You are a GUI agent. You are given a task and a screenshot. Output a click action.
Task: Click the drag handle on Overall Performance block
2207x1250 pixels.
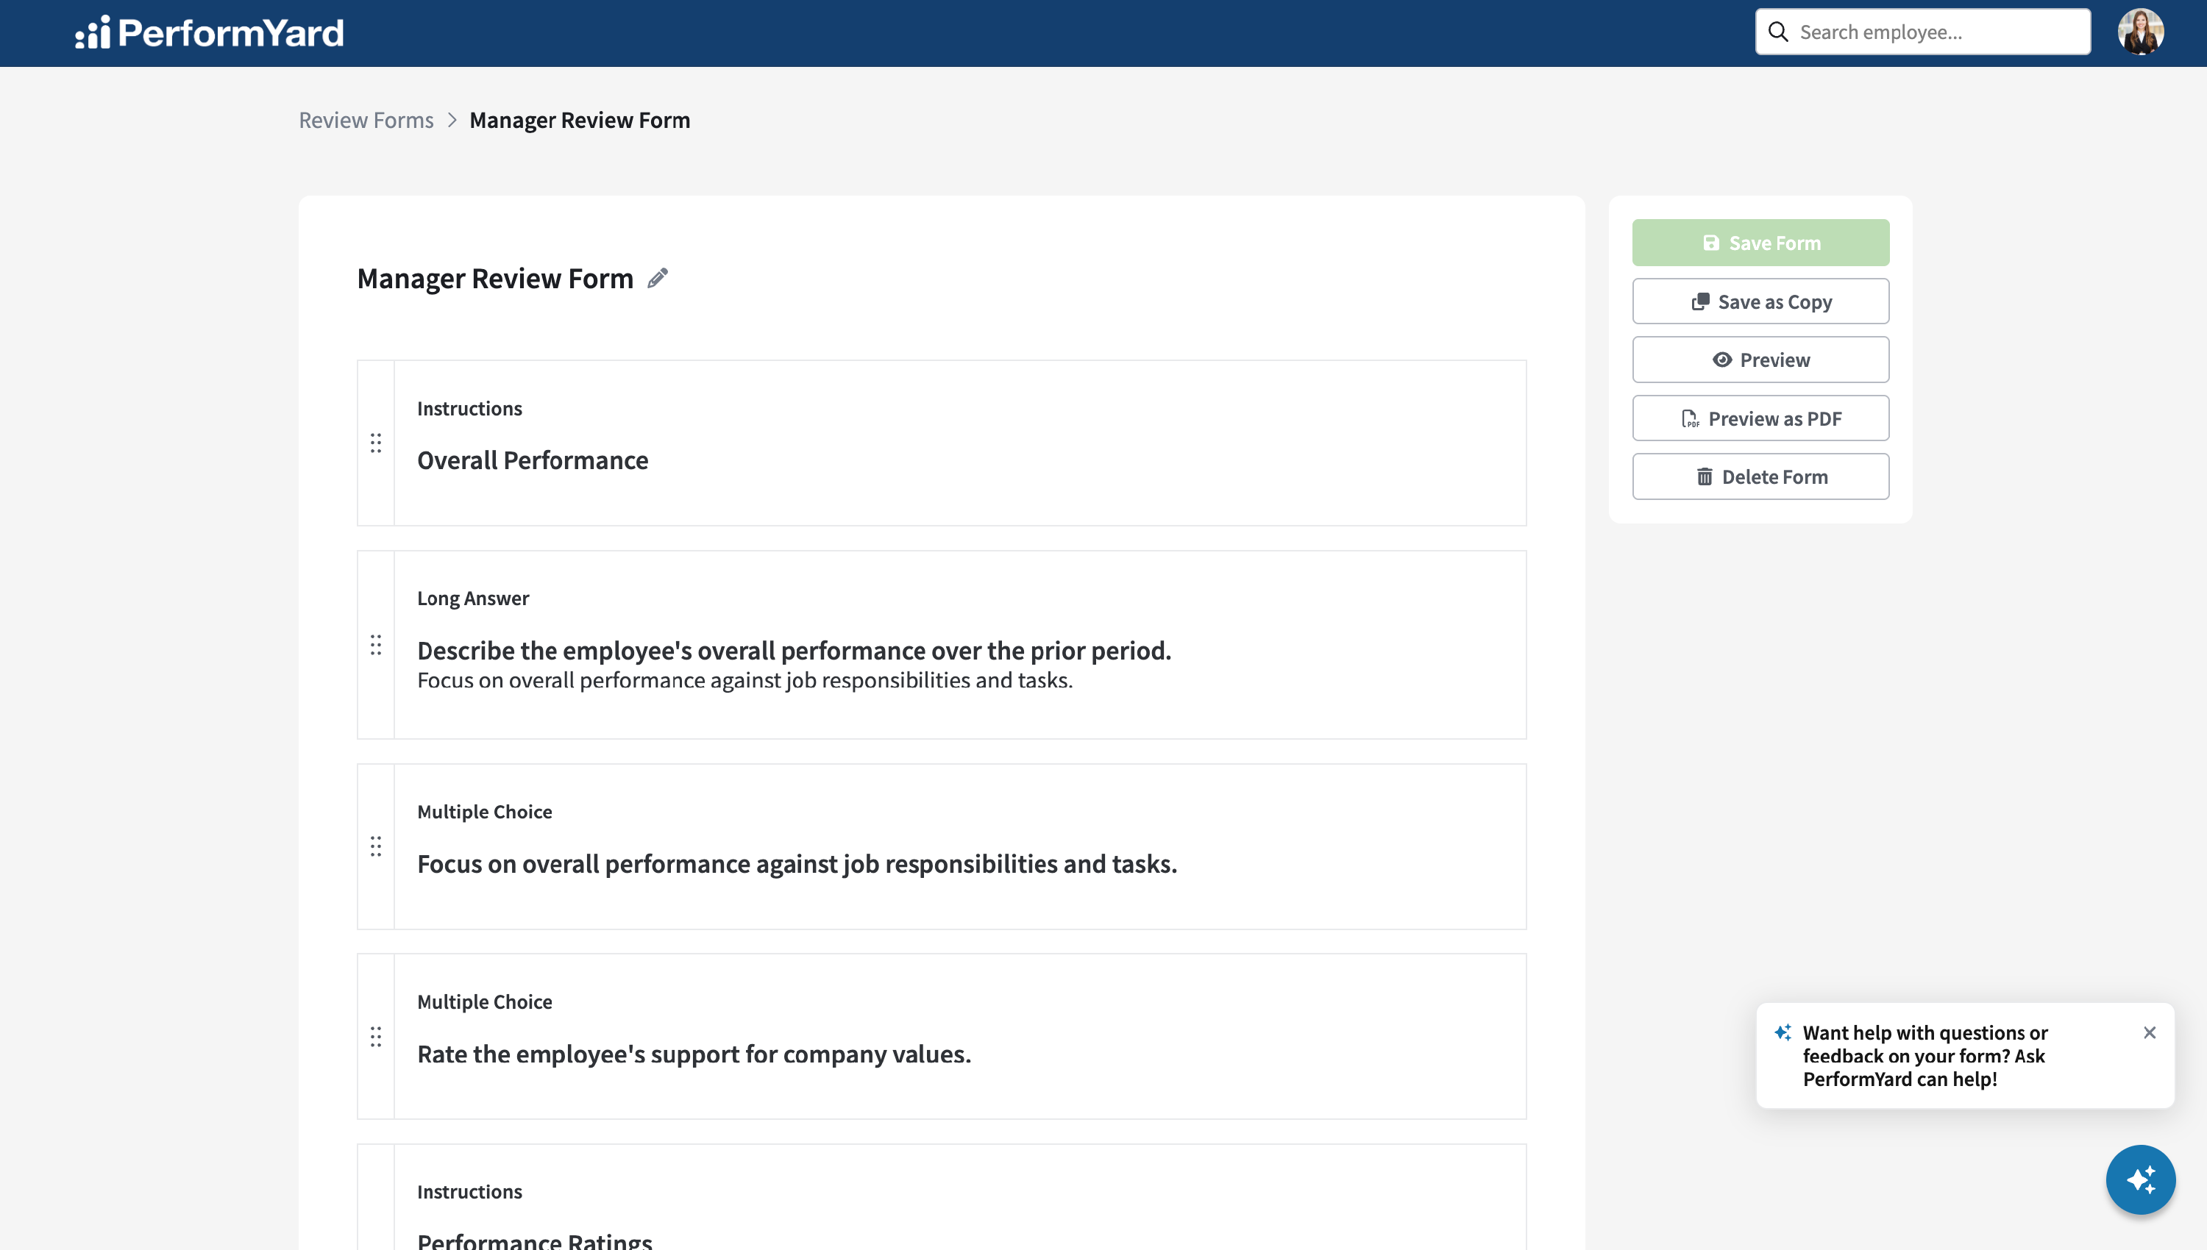[x=376, y=443]
